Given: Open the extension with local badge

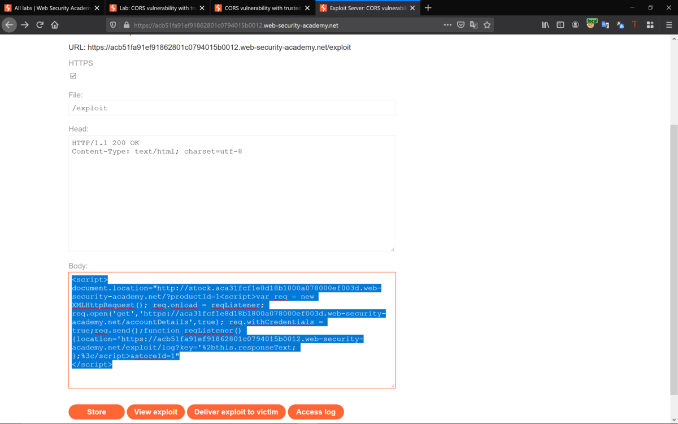Looking at the screenshot, I should [591, 24].
